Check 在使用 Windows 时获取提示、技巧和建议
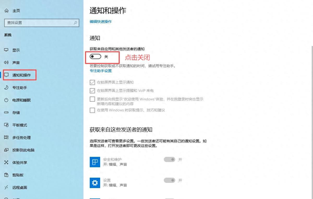 pyautogui.click(x=92, y=110)
